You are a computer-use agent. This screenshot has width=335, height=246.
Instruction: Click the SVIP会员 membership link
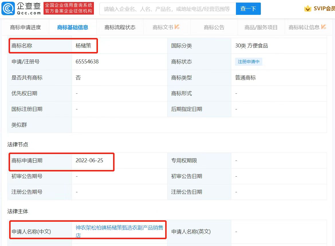[324, 9]
